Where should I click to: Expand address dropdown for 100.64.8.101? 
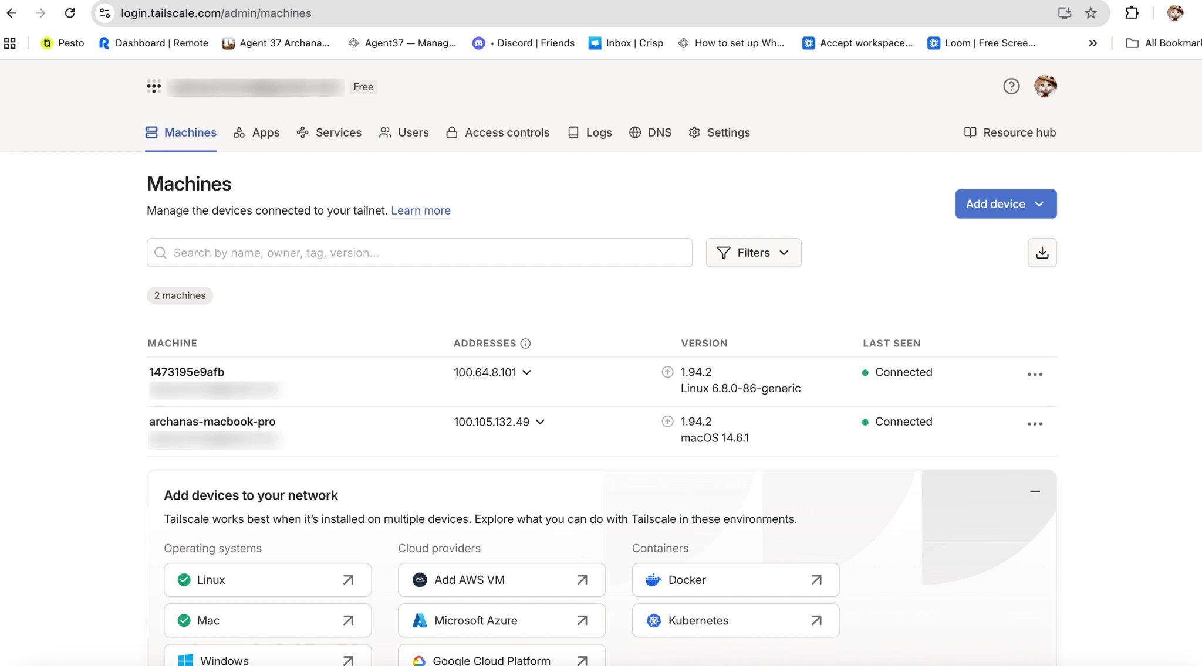(526, 372)
